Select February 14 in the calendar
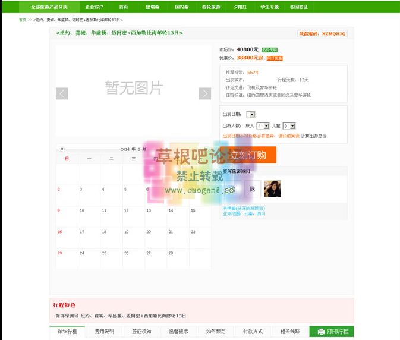Image resolution: width=400 pixels, height=340 pixels. (x=178, y=216)
